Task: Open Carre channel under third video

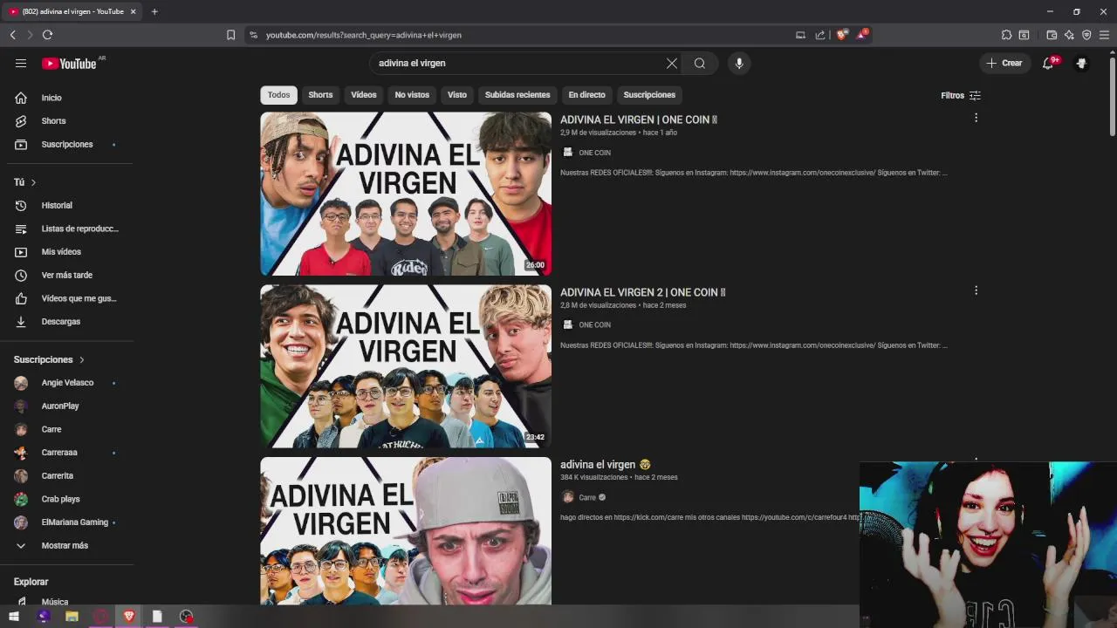Action: point(587,497)
